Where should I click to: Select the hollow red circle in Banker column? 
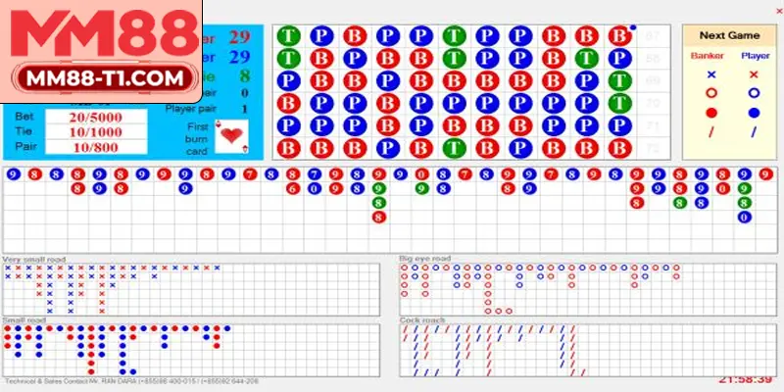pyautogui.click(x=711, y=93)
